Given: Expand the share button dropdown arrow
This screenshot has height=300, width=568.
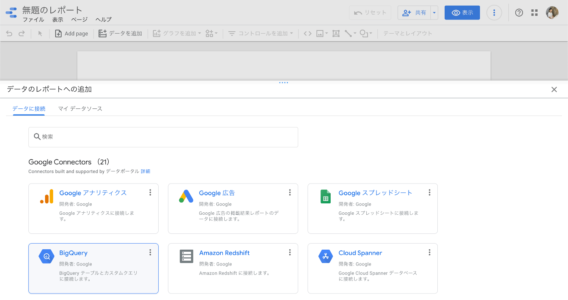Looking at the screenshot, I should (x=435, y=13).
